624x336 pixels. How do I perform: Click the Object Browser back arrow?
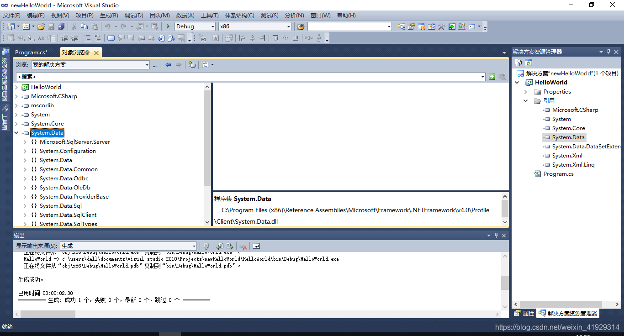click(168, 65)
